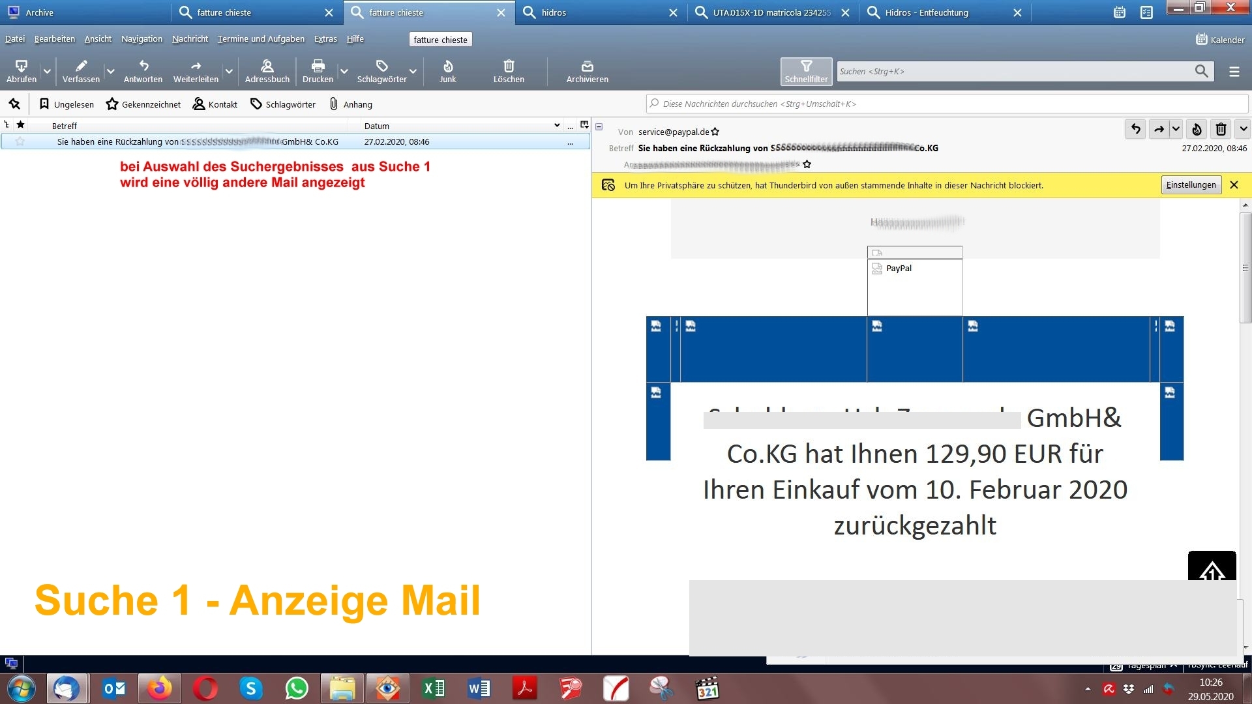Open the Datum column sort dropdown
Viewport: 1252px width, 704px height.
[556, 125]
